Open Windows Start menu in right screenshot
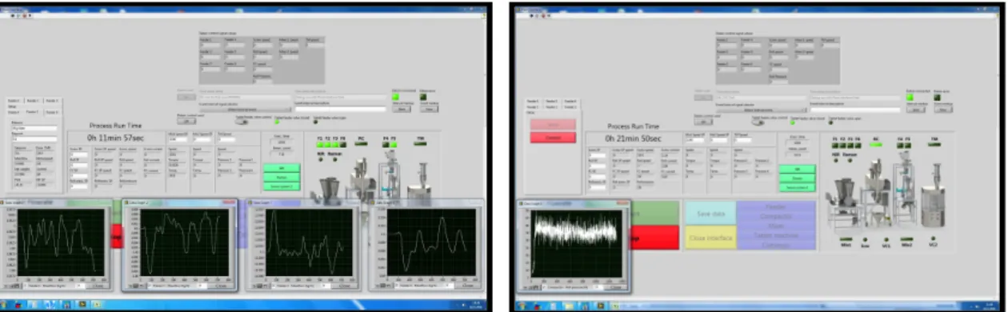 pos(521,306)
